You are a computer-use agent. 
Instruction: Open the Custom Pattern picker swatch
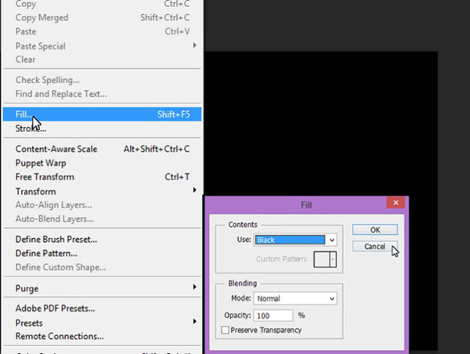point(325,259)
